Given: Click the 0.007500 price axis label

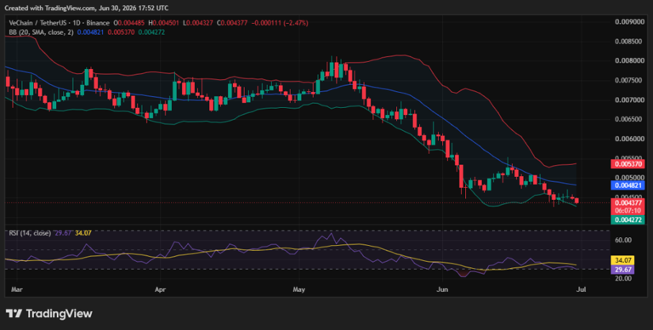Looking at the screenshot, I should (x=629, y=80).
